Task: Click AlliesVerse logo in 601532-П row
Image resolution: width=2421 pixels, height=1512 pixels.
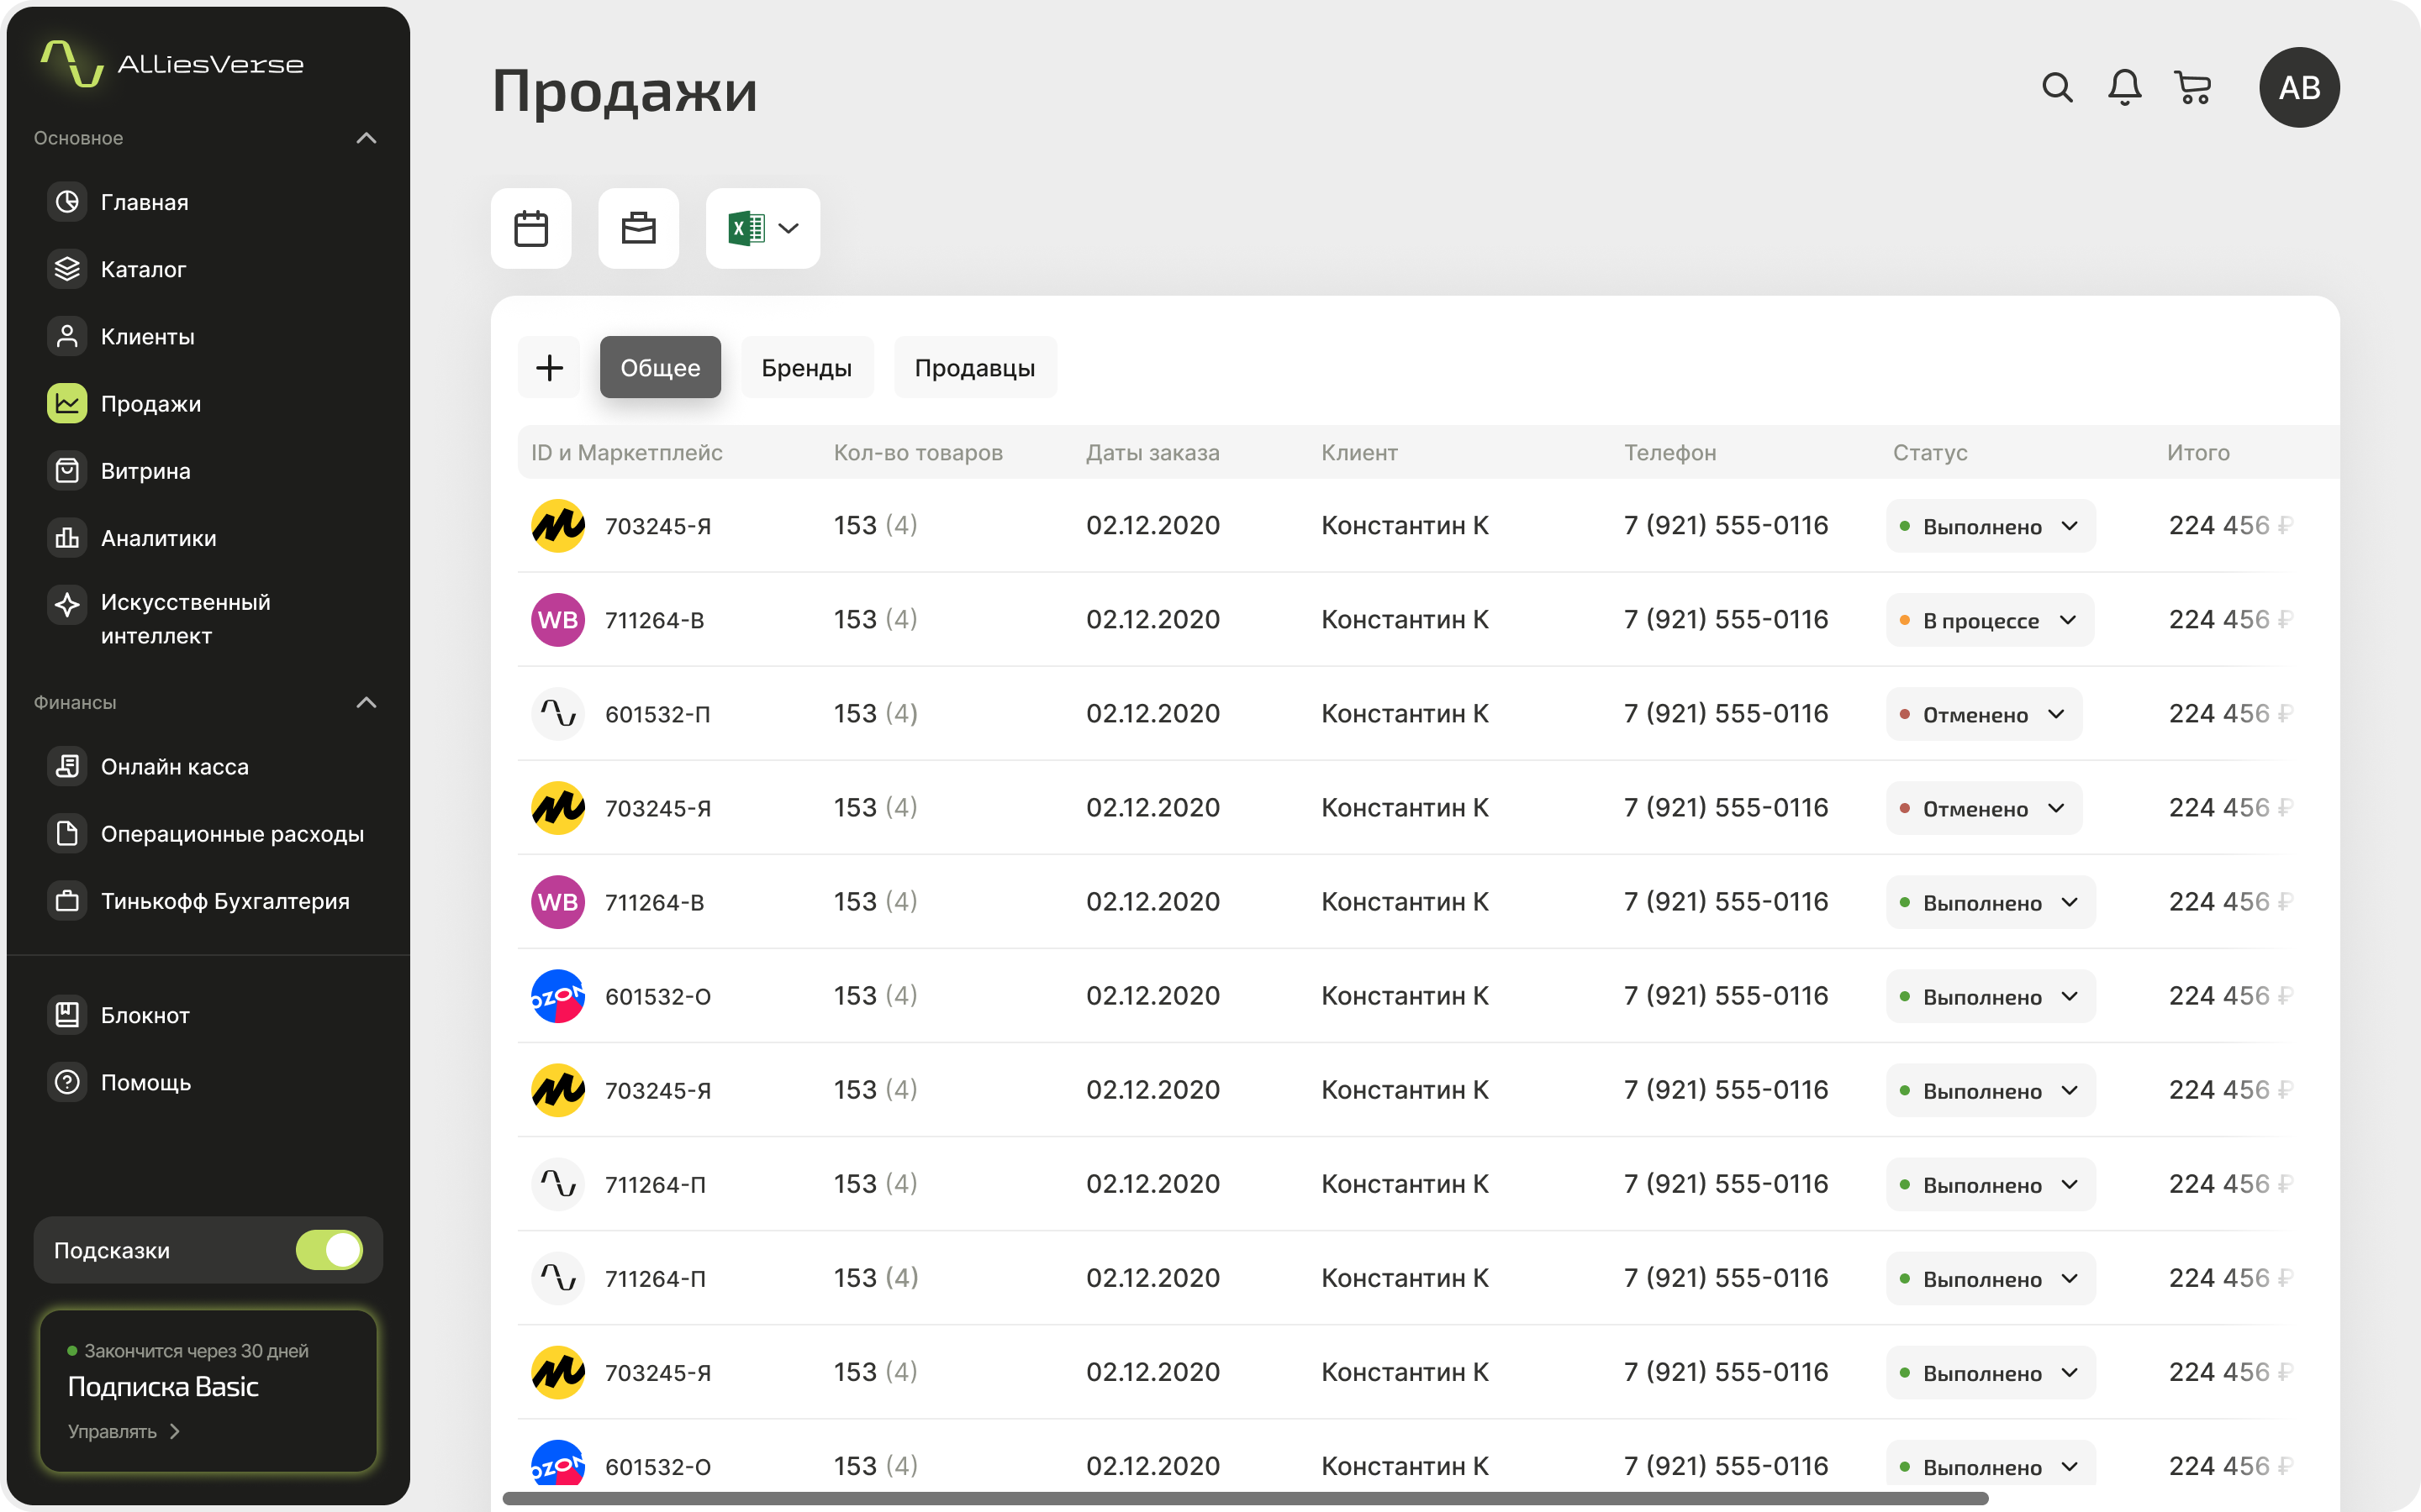Action: click(x=558, y=714)
